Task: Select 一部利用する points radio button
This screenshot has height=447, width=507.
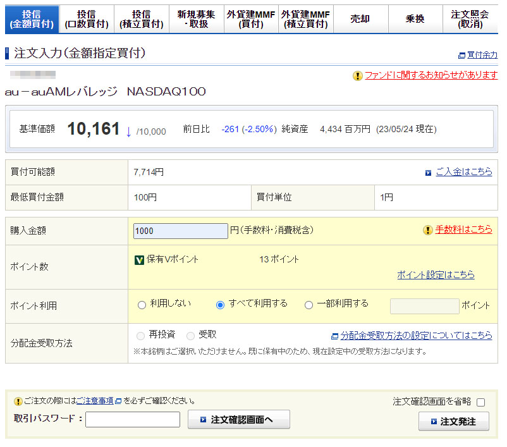Action: 308,305
